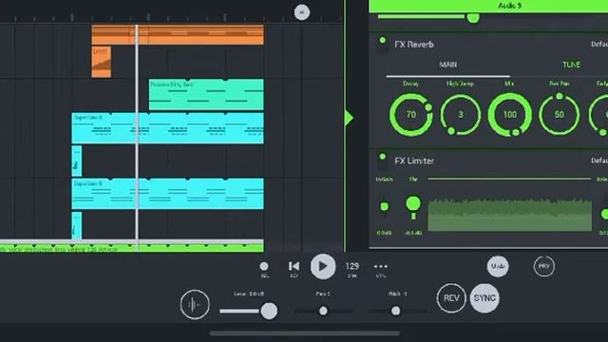Select the Rev Pan knob showing 50
The width and height of the screenshot is (608, 342).
560,114
